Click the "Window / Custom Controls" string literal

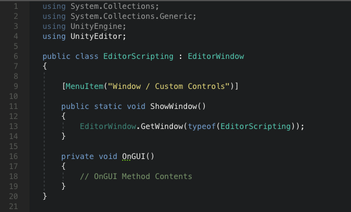click(x=169, y=86)
